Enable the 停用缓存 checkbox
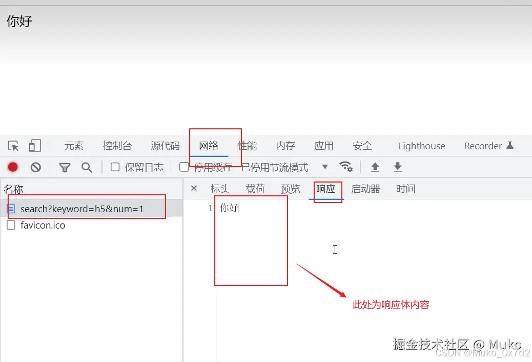The image size is (532, 362). pos(183,167)
